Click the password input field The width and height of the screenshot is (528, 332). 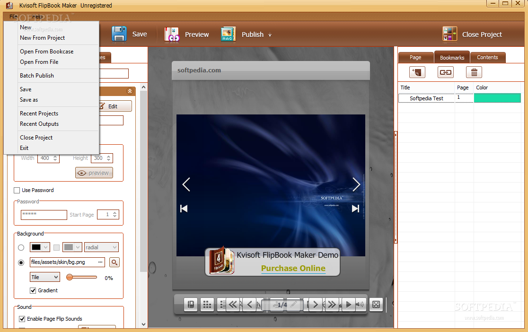point(44,215)
